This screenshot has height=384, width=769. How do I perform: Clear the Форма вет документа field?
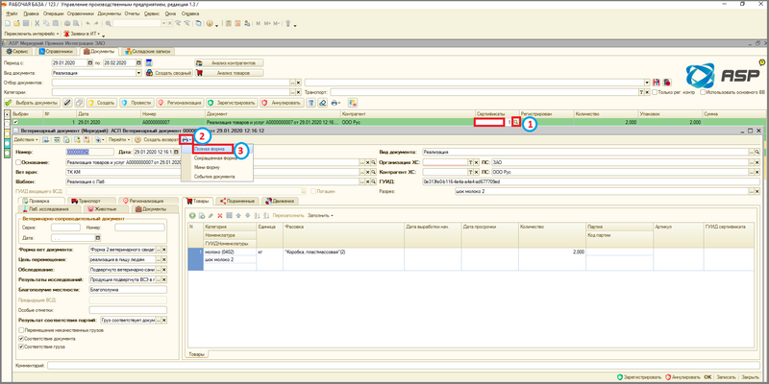click(x=164, y=250)
